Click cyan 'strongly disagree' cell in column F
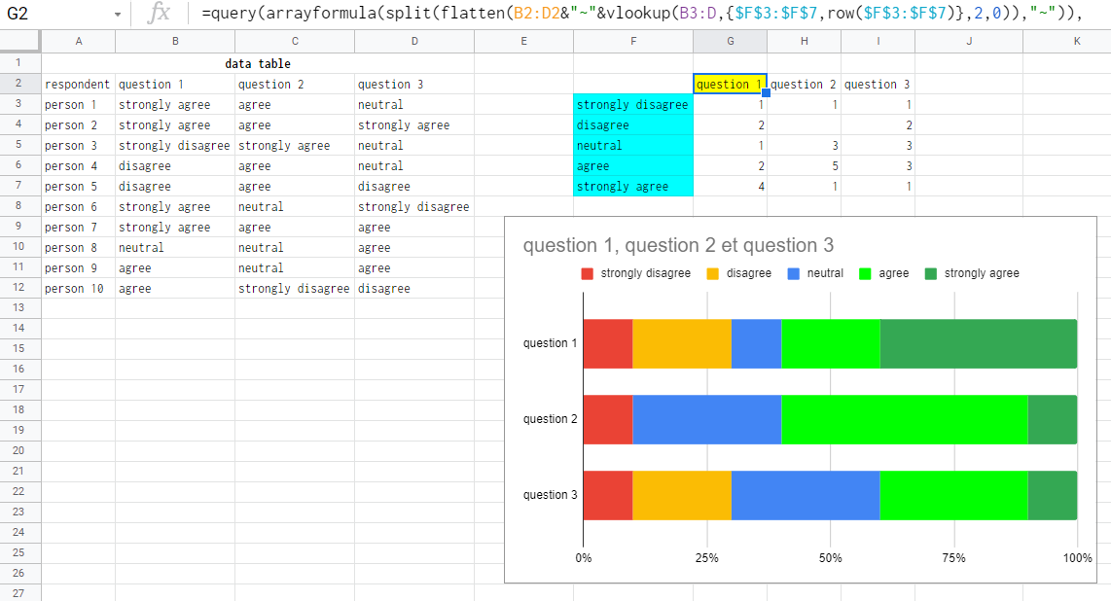 (633, 105)
